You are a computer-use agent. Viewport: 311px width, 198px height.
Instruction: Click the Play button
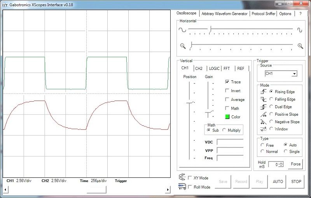pos(259,182)
